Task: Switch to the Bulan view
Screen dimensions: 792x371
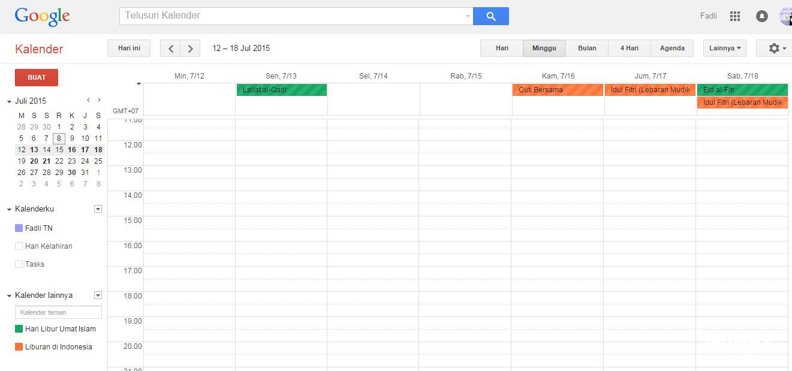Action: (x=586, y=49)
